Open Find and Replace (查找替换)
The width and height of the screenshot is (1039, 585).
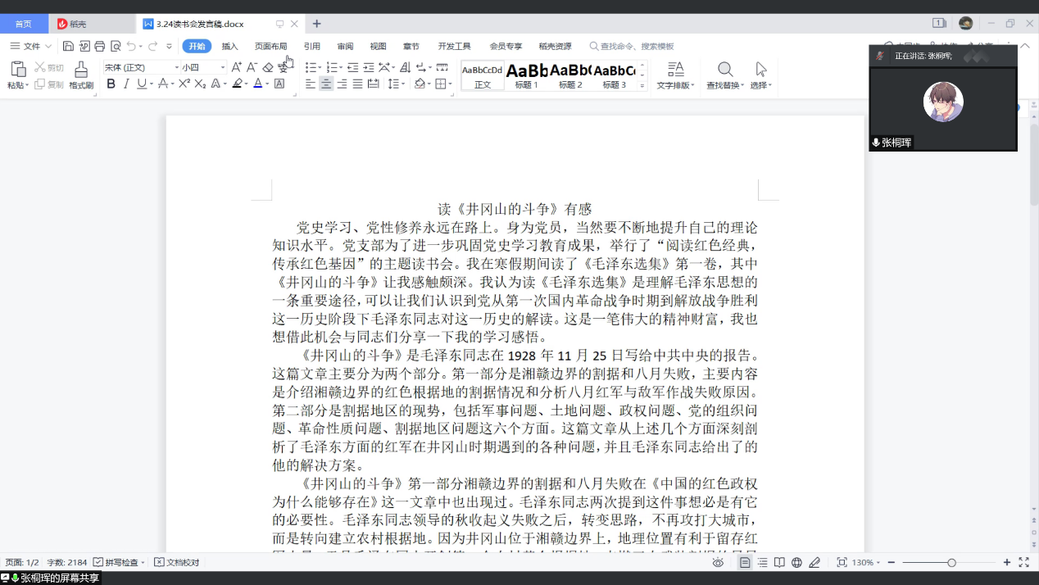point(724,75)
